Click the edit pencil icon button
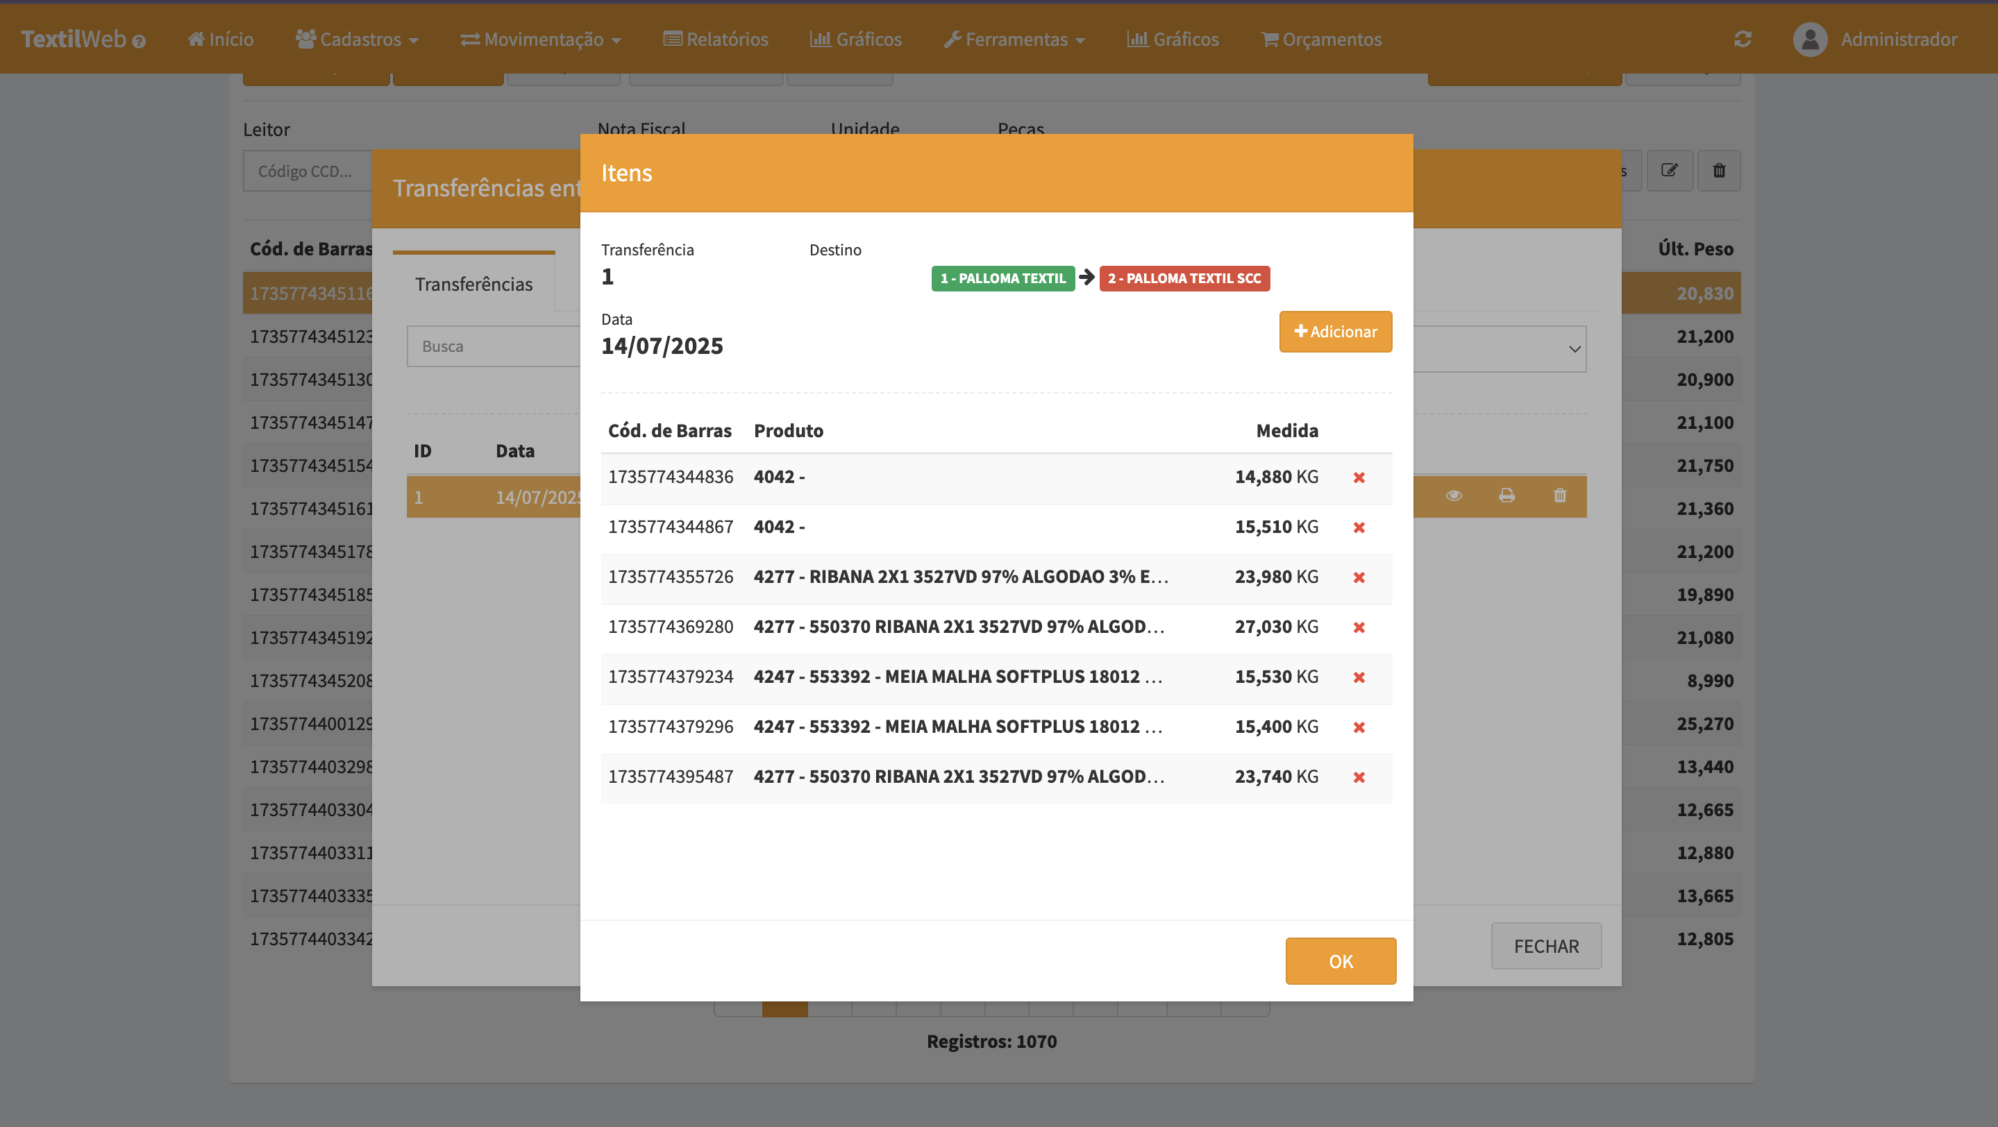Image resolution: width=1998 pixels, height=1127 pixels. (1669, 171)
